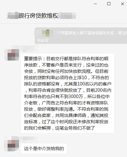Image resolution: width=127 pixels, height=157 pixels.
Task: Select the 这个是中介发给我的 message bubble
Action: [x=44, y=148]
